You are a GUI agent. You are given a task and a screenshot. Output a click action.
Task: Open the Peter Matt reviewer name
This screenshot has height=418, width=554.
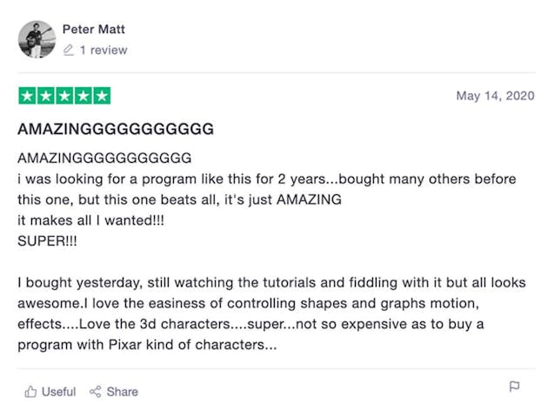coord(94,30)
